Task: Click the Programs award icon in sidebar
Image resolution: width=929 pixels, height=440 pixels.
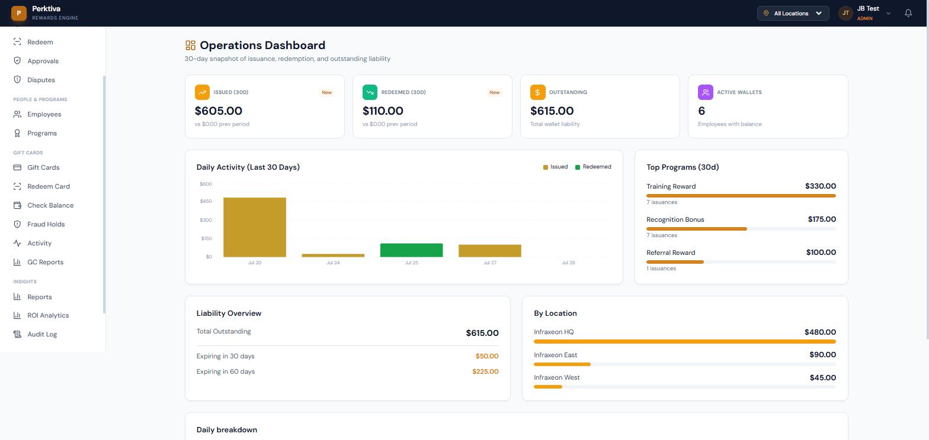Action: pos(17,133)
